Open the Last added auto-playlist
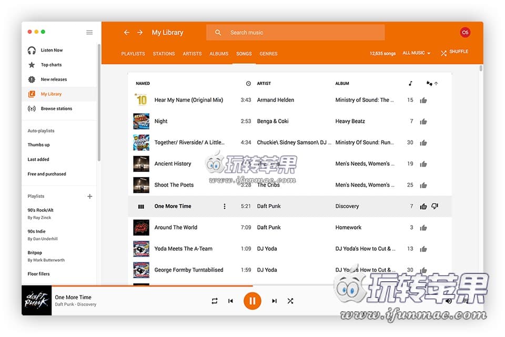The width and height of the screenshot is (505, 337). point(38,159)
